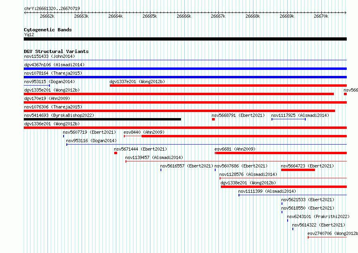Viewport: 358px width, 253px height.
Task: Open nsv6243101 (Prakrithi2022) label
Action: click(x=318, y=216)
